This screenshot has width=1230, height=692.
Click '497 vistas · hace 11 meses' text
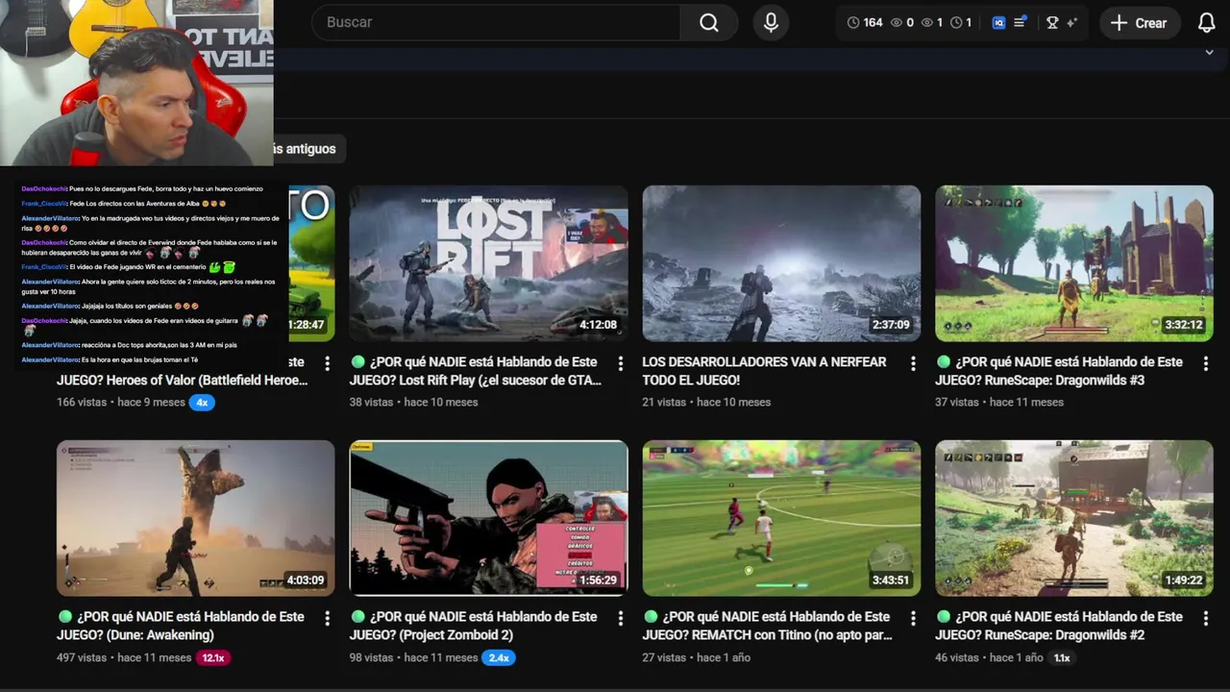coord(124,658)
